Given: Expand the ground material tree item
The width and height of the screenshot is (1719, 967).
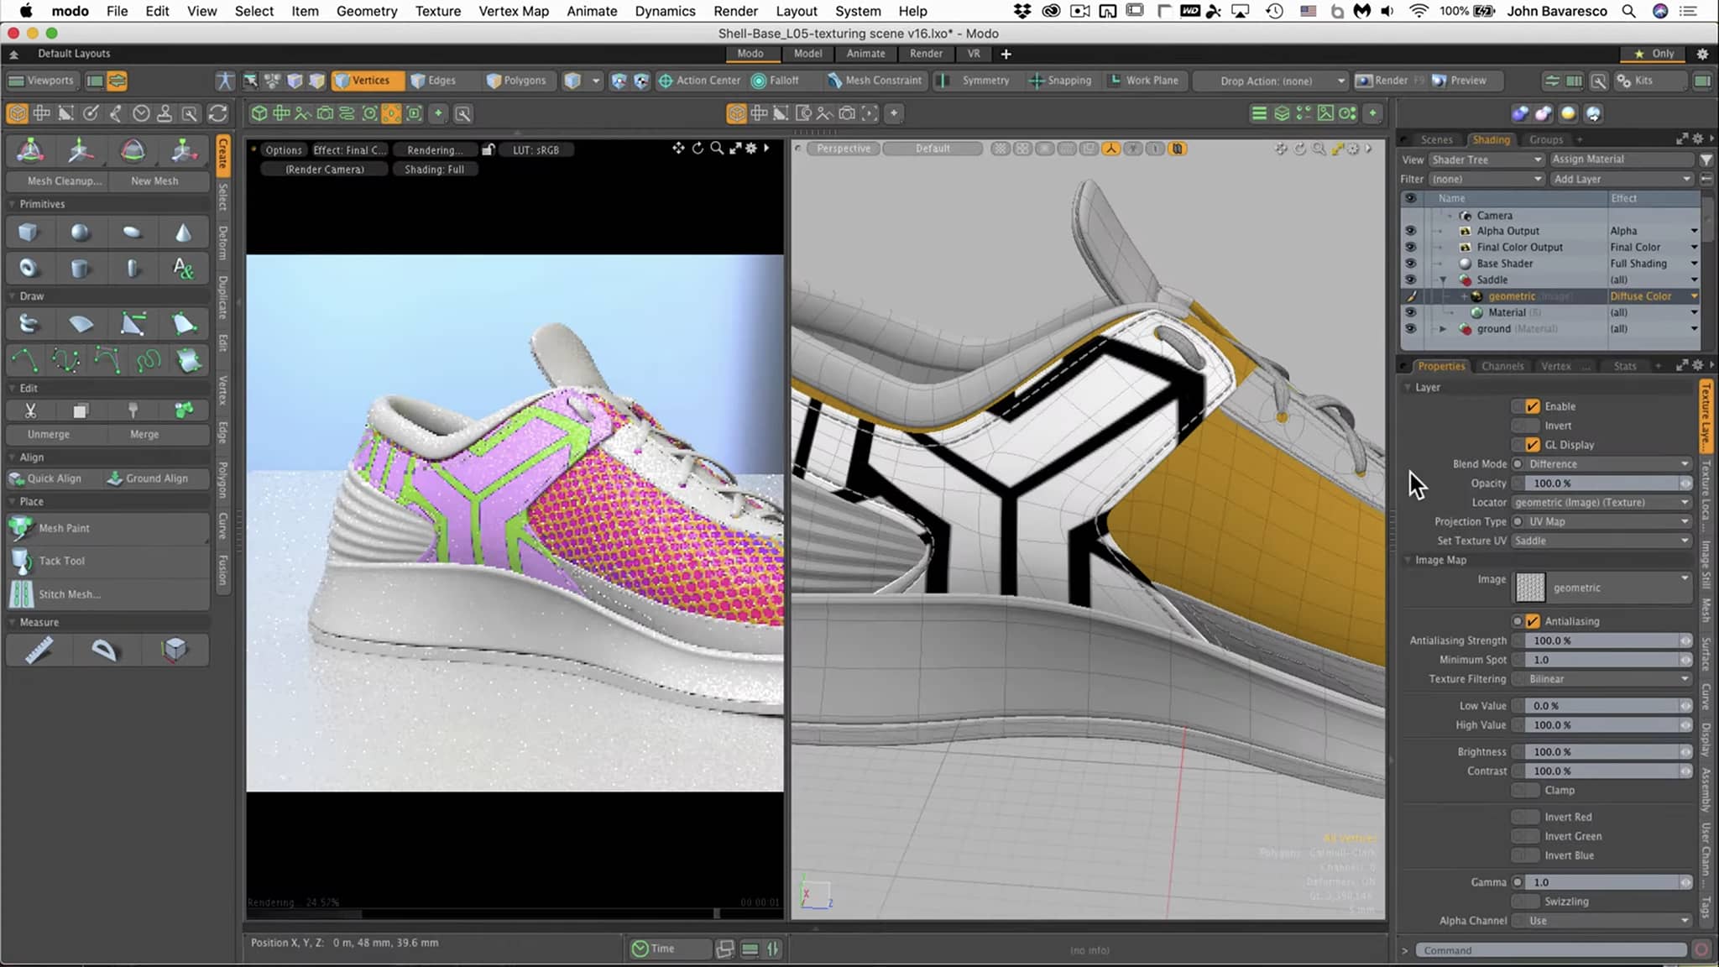Looking at the screenshot, I should click(1443, 329).
